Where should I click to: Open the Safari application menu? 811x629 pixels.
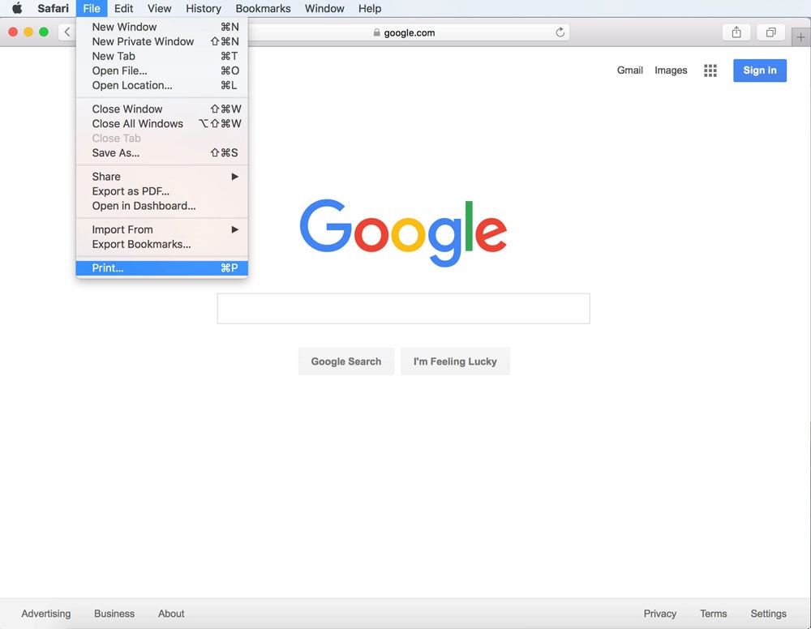(53, 8)
